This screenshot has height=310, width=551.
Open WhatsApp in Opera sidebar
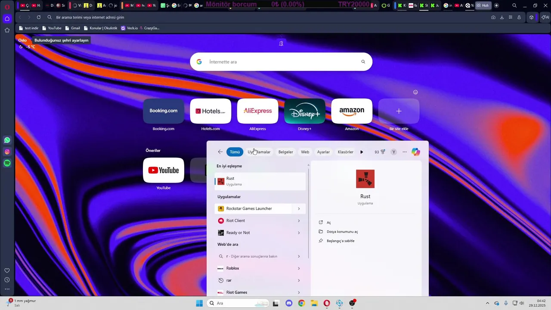click(7, 140)
